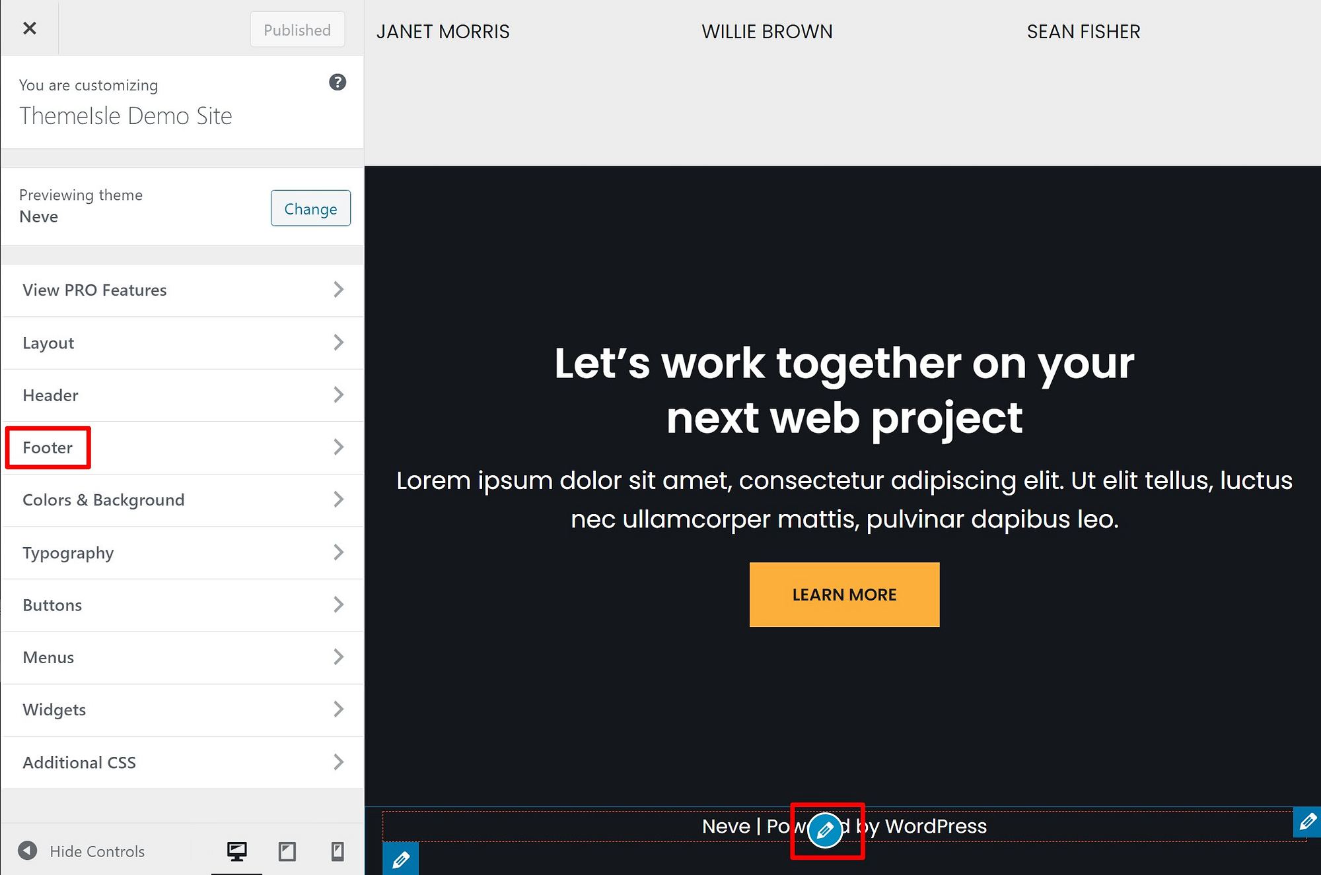The width and height of the screenshot is (1321, 875).
Task: Click the Published status button
Action: click(297, 28)
